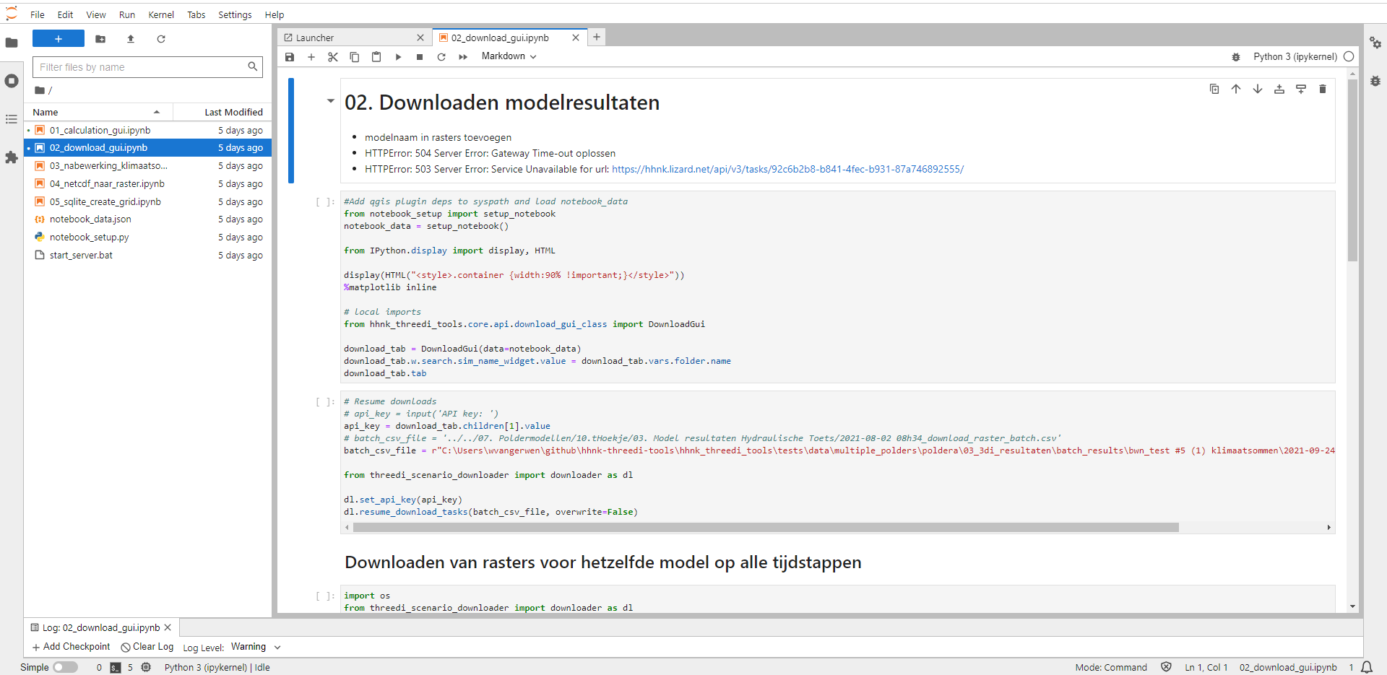Click the notebook vertical scrollbar thumb
This screenshot has width=1387, height=675.
pyautogui.click(x=1352, y=170)
